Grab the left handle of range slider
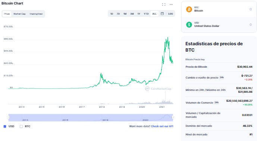This screenshot has height=141, width=257. [x=8, y=117]
